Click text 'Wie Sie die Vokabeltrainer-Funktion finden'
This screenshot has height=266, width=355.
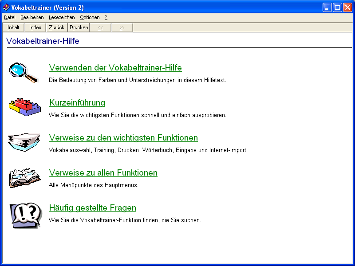(104, 220)
